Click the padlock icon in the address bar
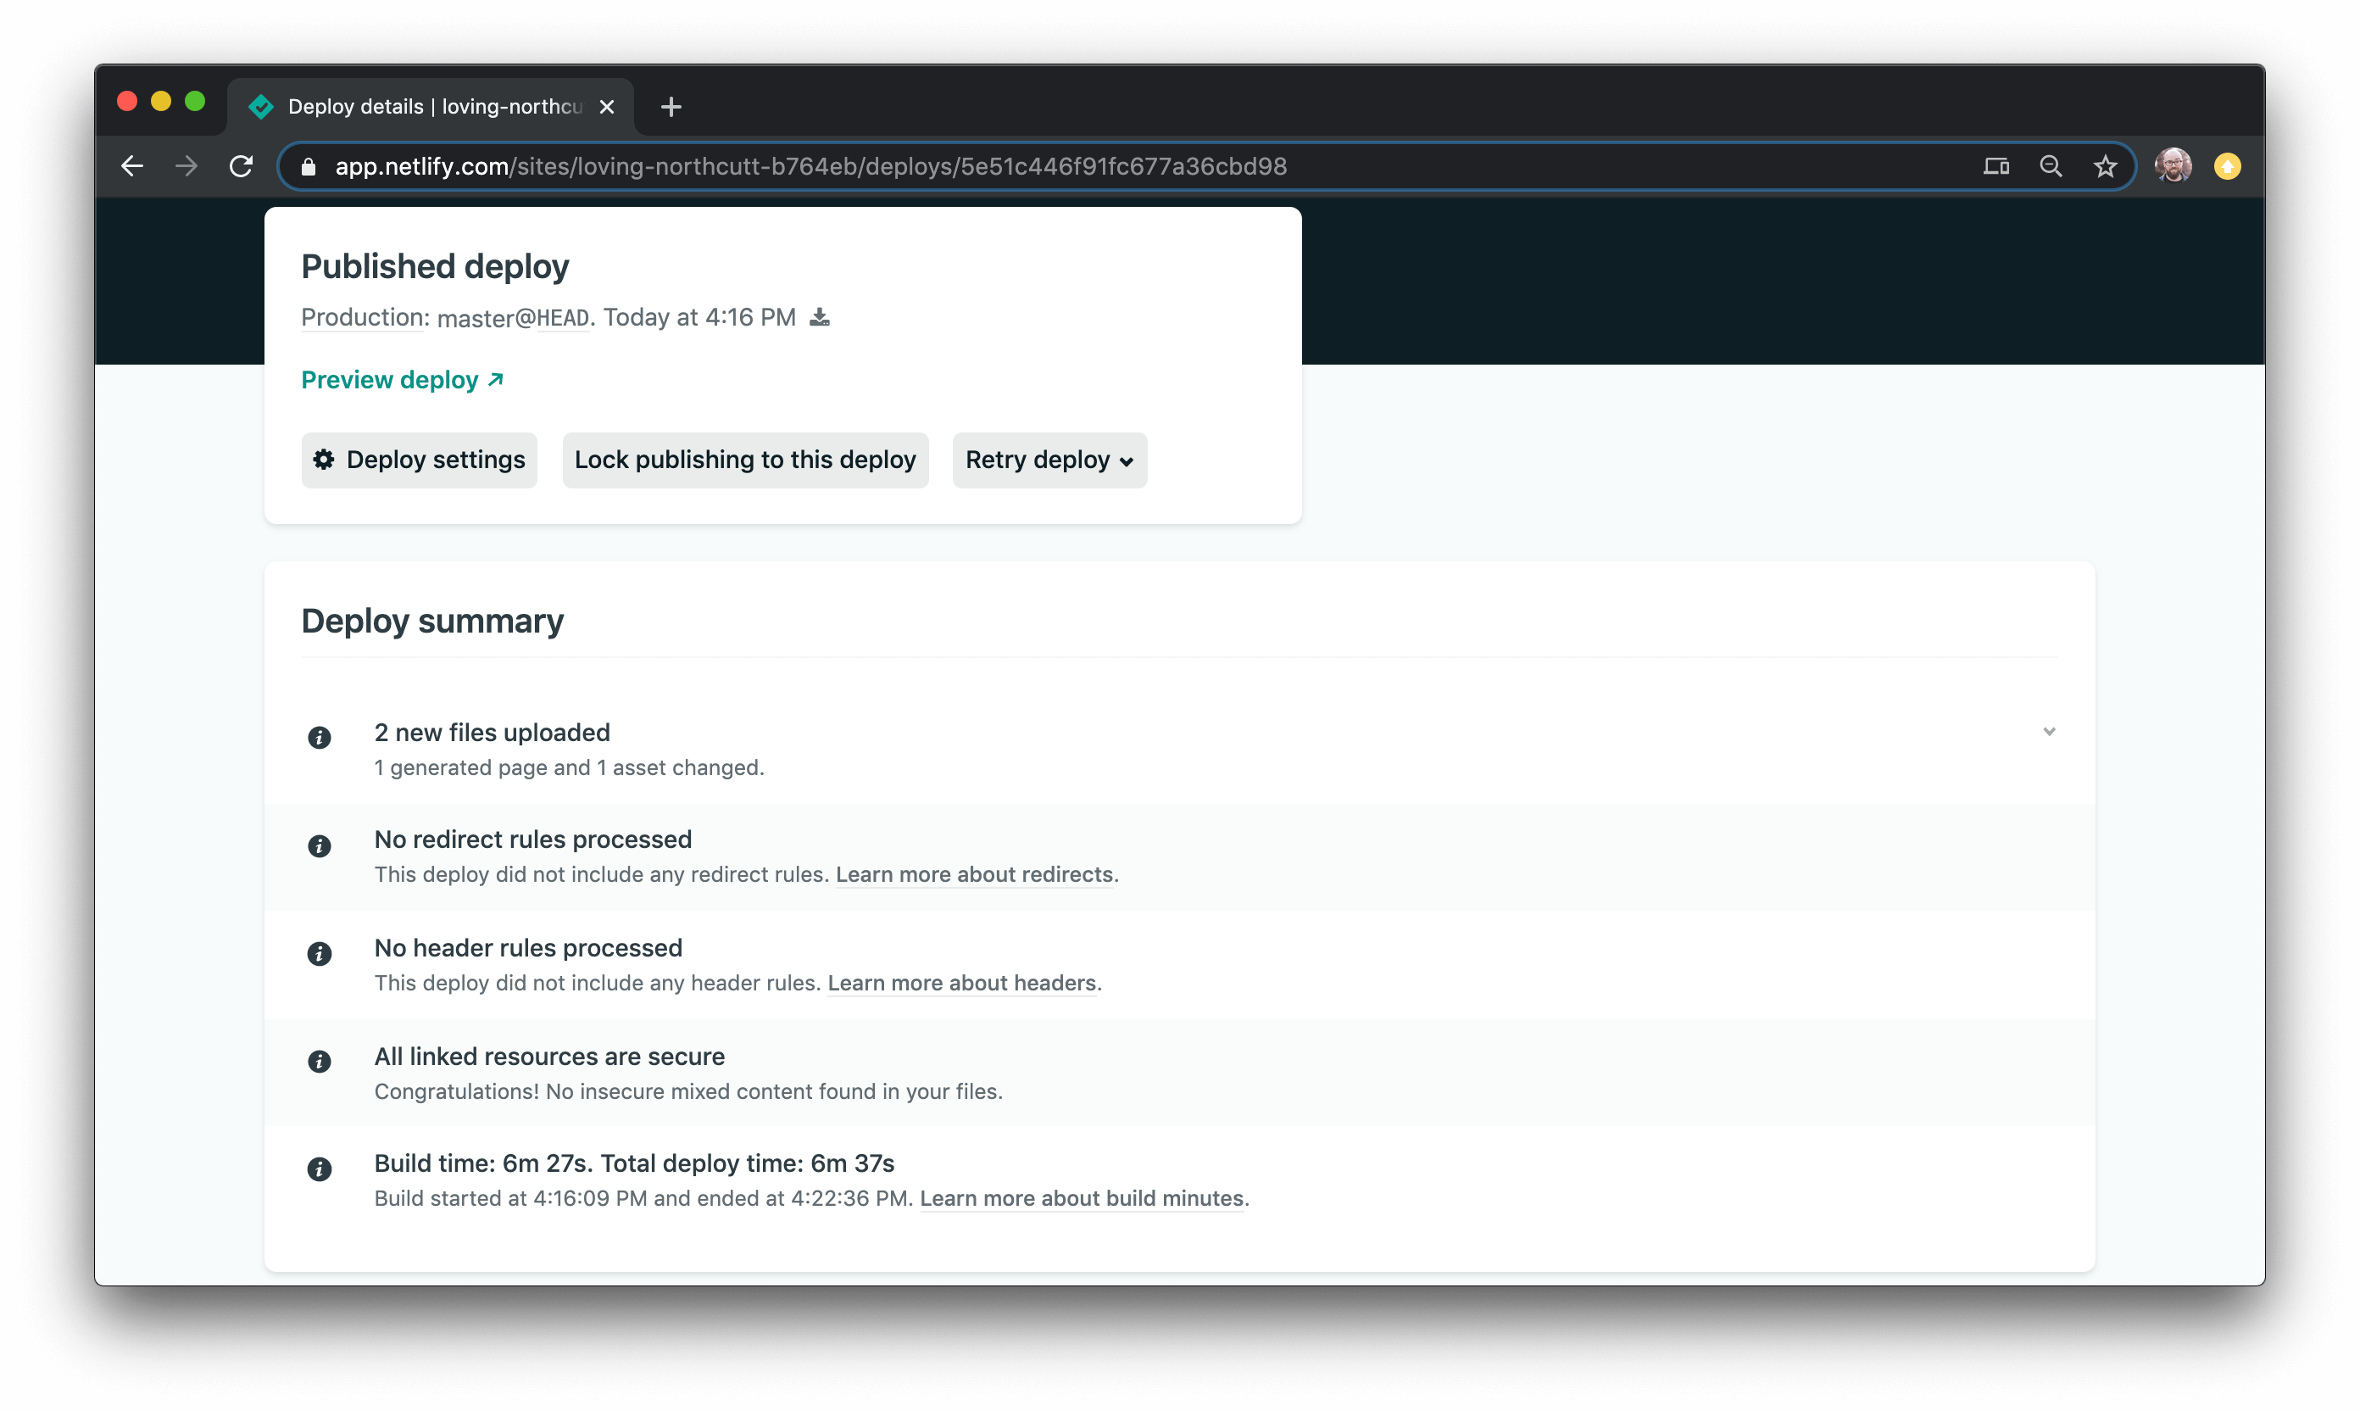 [307, 166]
